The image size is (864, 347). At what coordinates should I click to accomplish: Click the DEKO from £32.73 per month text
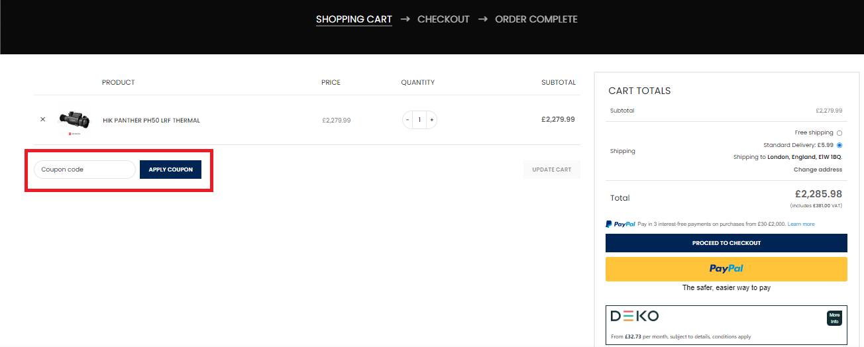coord(681,337)
